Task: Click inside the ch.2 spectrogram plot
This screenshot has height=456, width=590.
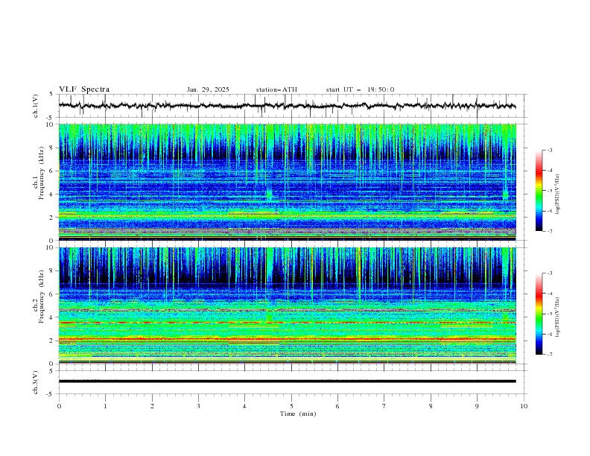Action: [x=287, y=305]
